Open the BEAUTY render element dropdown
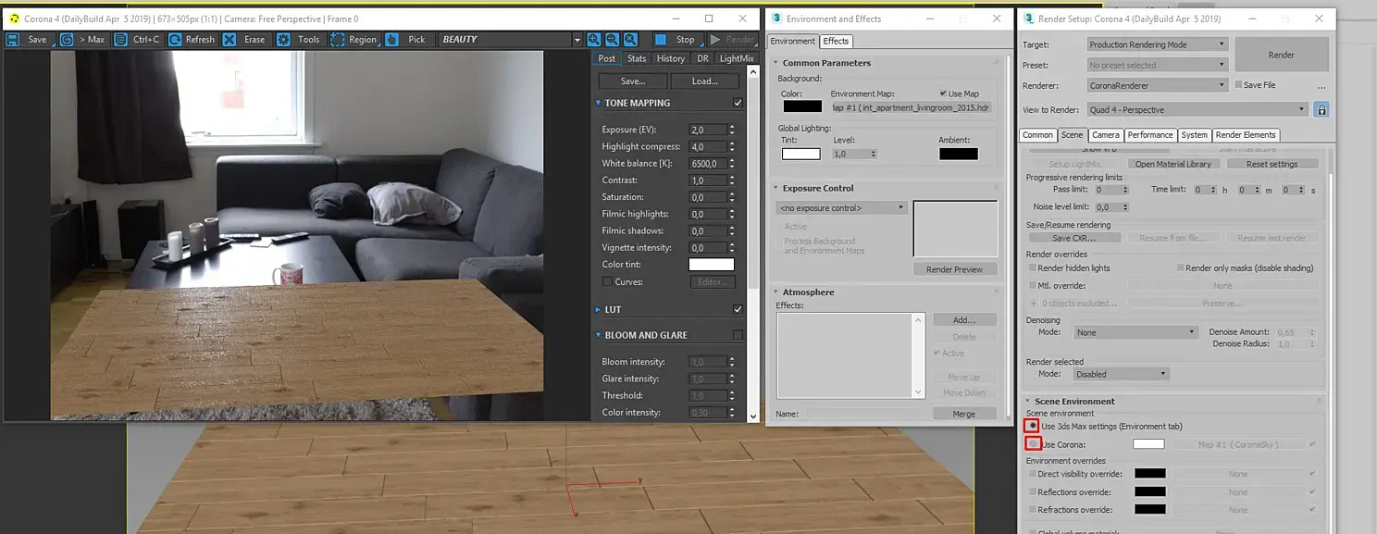The height and width of the screenshot is (534, 1377). pos(577,40)
